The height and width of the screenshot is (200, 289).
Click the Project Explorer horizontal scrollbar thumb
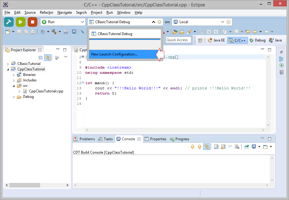[x=25, y=185]
